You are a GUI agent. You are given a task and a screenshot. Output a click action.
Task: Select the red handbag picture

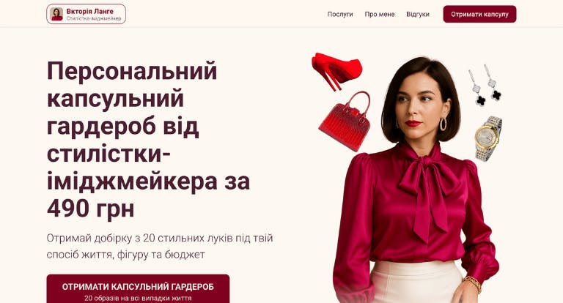[x=345, y=121]
